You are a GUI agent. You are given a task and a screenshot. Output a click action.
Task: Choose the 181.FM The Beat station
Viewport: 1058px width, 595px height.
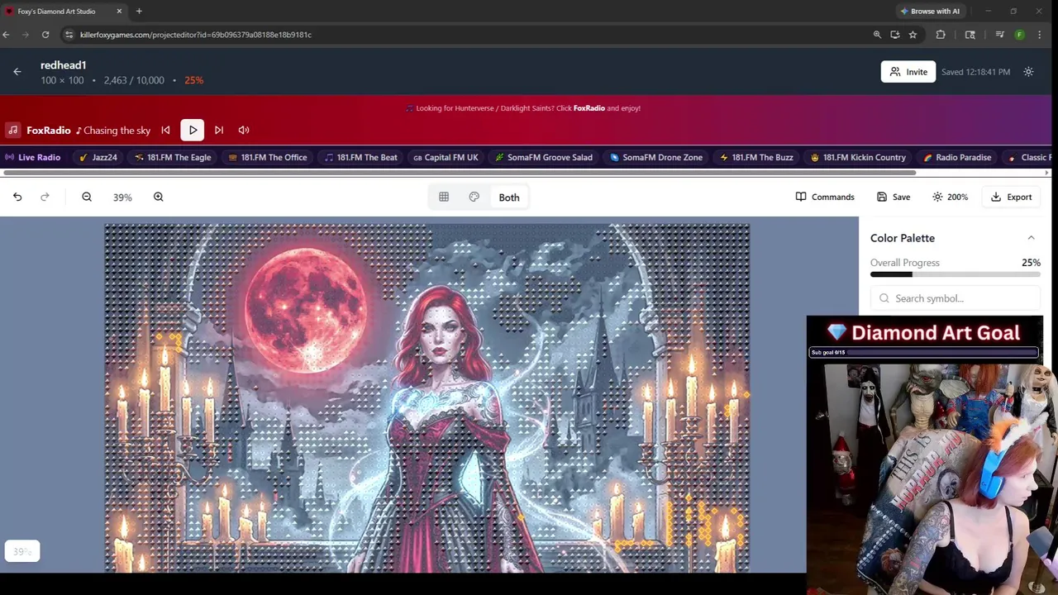tap(360, 157)
